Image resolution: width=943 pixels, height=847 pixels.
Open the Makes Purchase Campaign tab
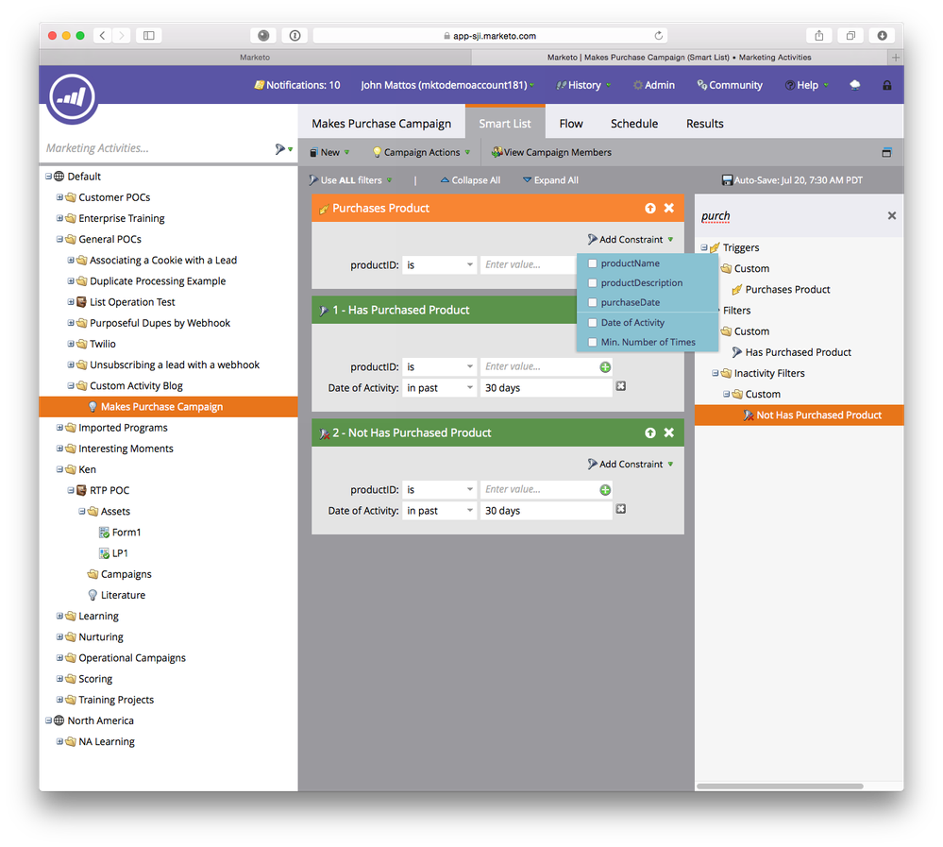[x=381, y=124]
